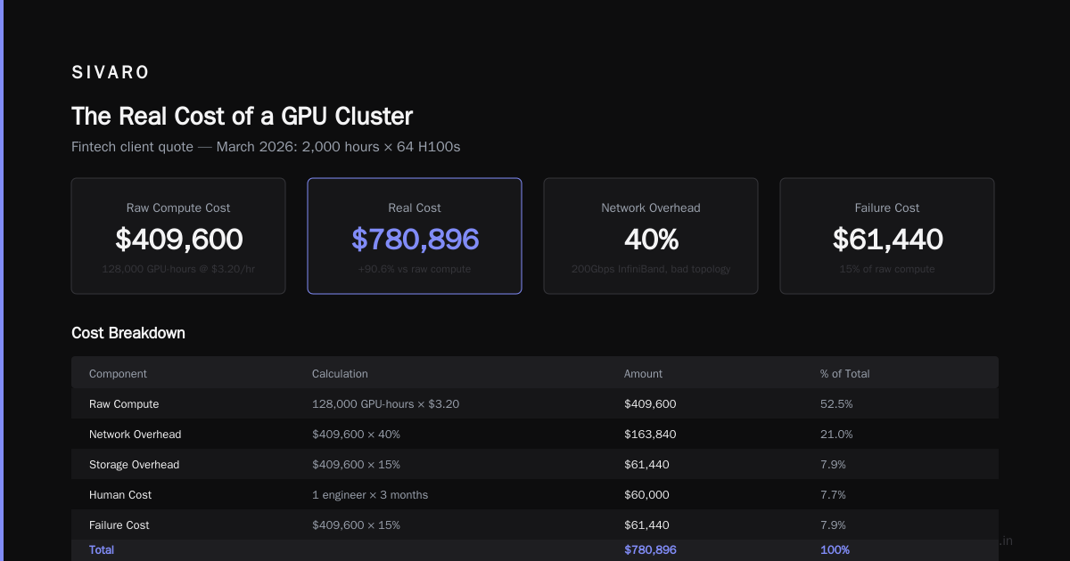Screen dimensions: 1070x561
Task: Click the "Network Overhead" card label
Action: tap(651, 207)
